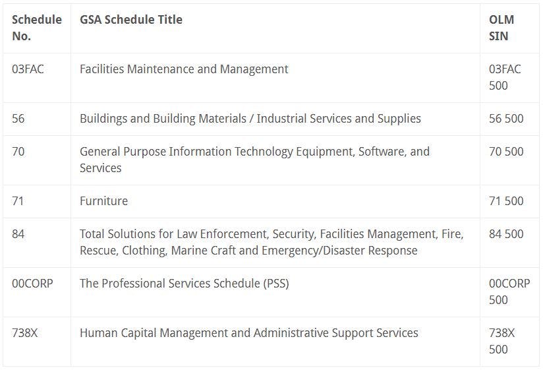Click the Schedule No. column header
The width and height of the screenshot is (543, 370).
coord(37,28)
